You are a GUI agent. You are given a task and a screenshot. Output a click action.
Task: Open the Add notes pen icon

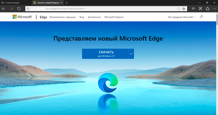pos(200,9)
